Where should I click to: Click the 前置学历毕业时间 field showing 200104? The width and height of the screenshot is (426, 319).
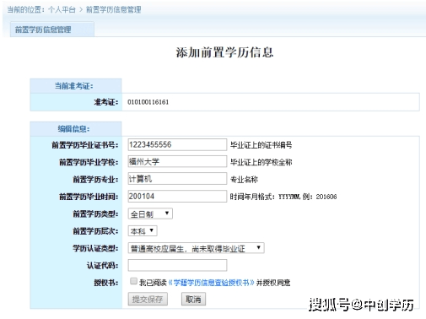pos(177,196)
